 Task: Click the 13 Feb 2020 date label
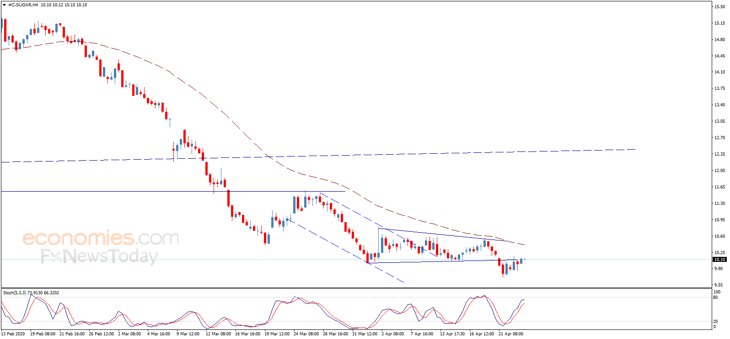(13, 334)
